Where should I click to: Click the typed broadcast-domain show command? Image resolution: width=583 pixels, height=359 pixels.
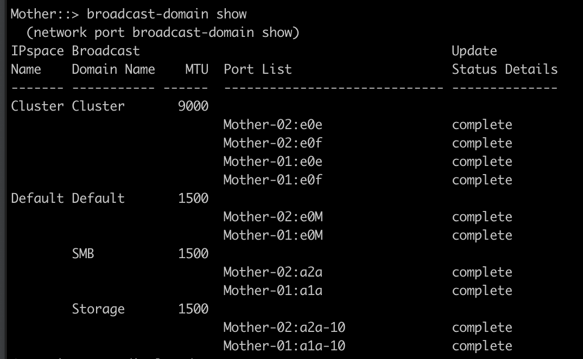[x=167, y=14]
